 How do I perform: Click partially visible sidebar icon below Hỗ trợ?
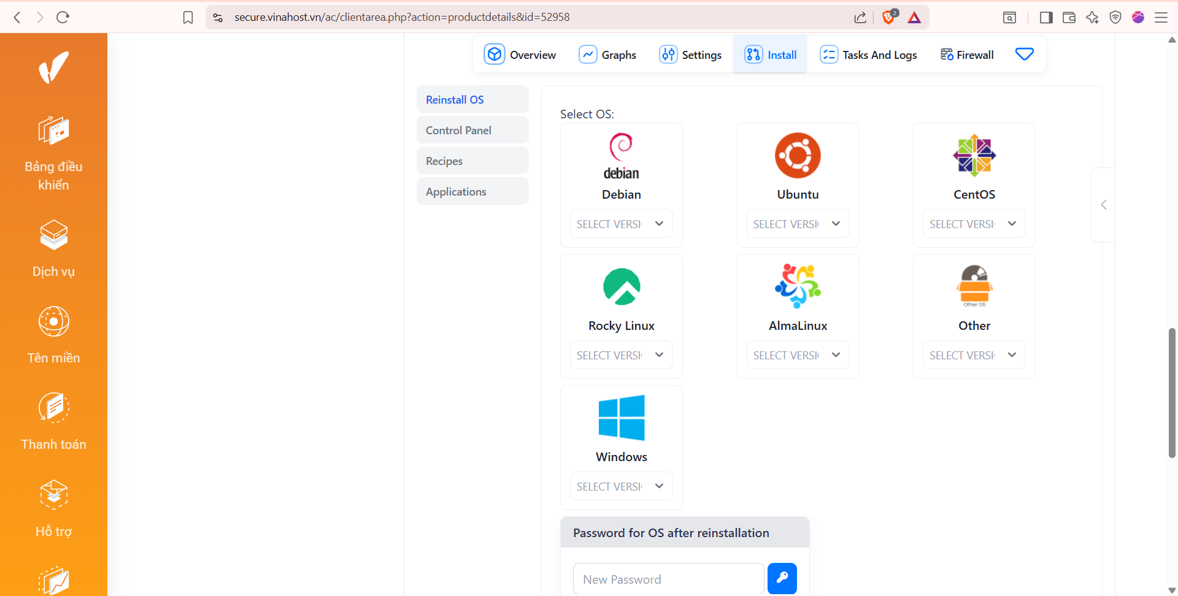coord(53,581)
